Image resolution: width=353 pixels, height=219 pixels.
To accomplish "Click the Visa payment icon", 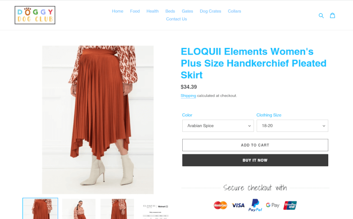I will tap(238, 205).
